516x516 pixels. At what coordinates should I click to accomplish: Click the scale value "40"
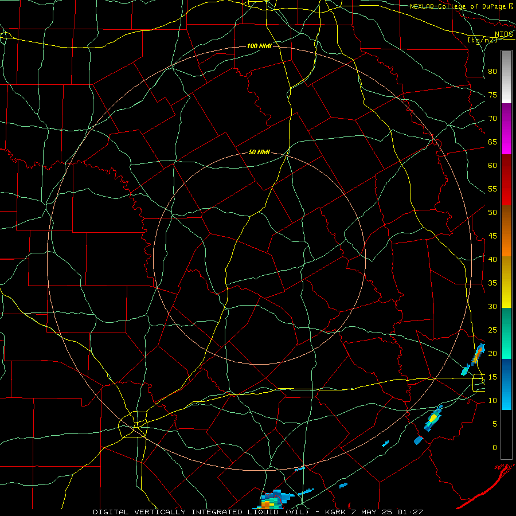click(x=492, y=260)
